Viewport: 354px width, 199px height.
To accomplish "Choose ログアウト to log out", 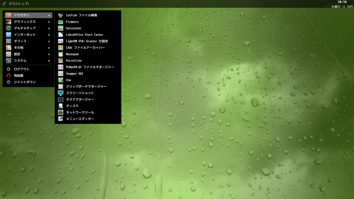I will [x=29, y=69].
